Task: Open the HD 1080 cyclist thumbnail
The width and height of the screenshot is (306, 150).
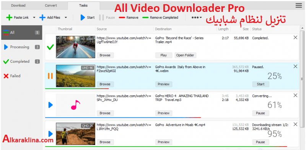Action: (x=75, y=47)
